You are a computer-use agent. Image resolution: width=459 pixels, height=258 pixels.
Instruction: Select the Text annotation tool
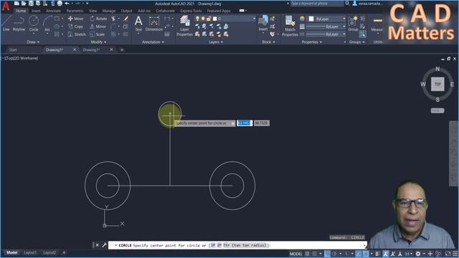[138, 23]
